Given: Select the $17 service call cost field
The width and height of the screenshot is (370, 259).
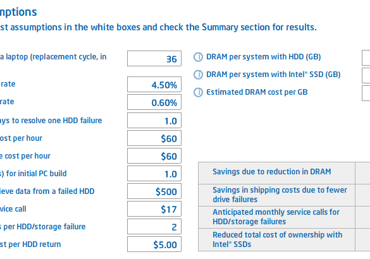Looking at the screenshot, I should pyautogui.click(x=154, y=209).
